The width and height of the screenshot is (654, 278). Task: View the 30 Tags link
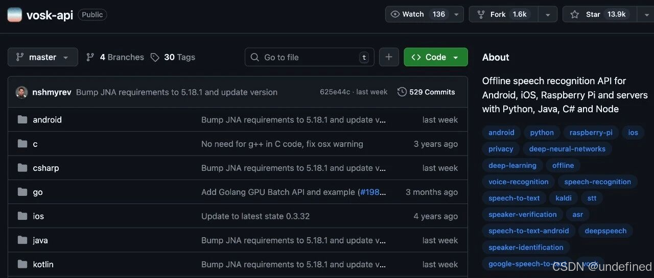coord(173,57)
